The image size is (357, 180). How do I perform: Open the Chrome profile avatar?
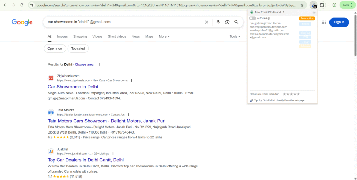pyautogui.click(x=334, y=5)
